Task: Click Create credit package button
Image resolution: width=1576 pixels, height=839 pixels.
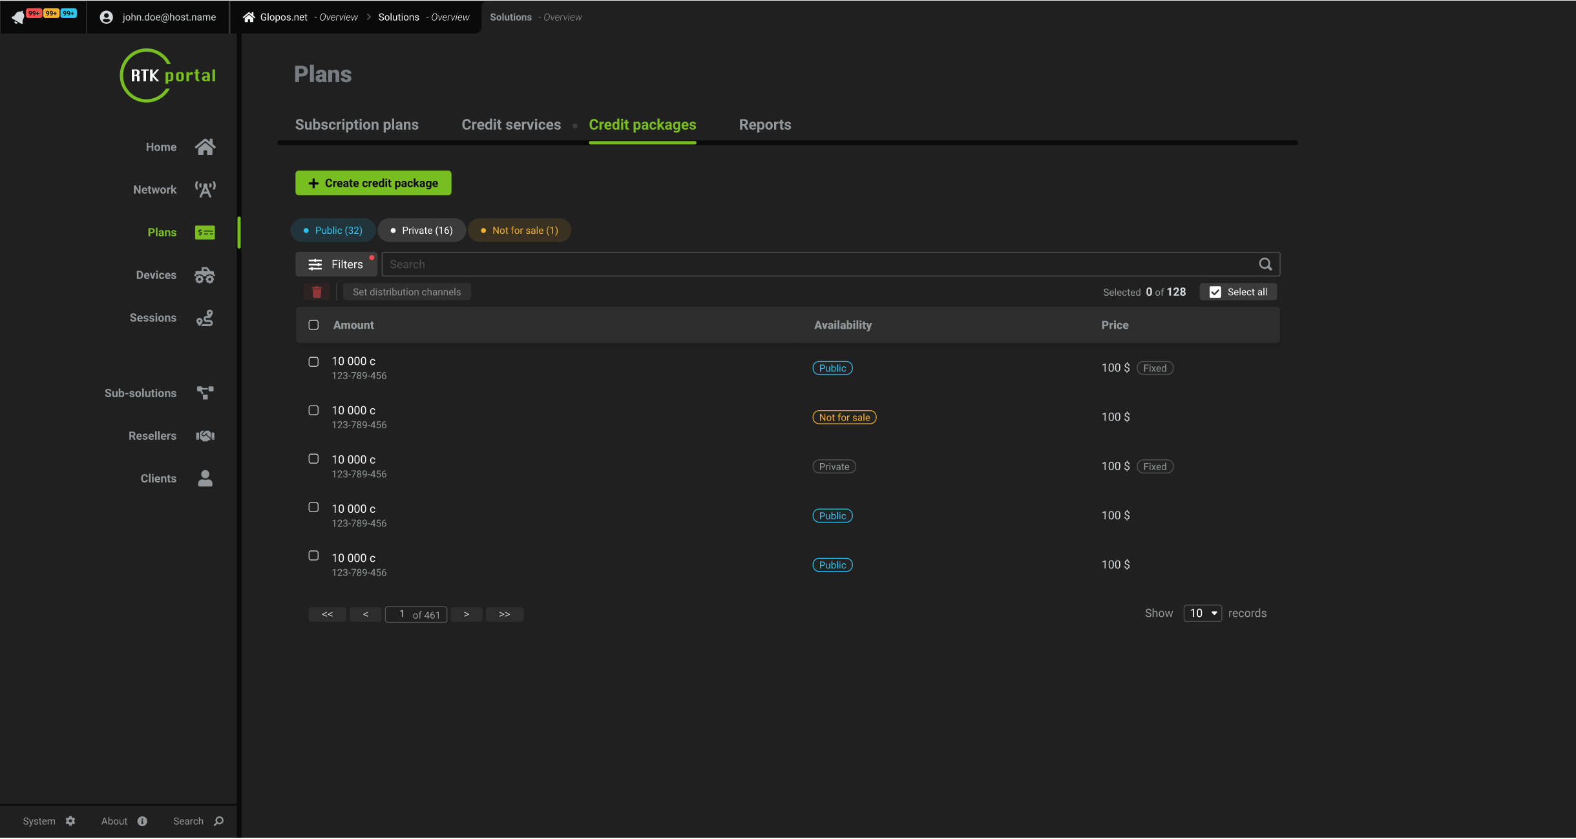Action: click(x=373, y=183)
